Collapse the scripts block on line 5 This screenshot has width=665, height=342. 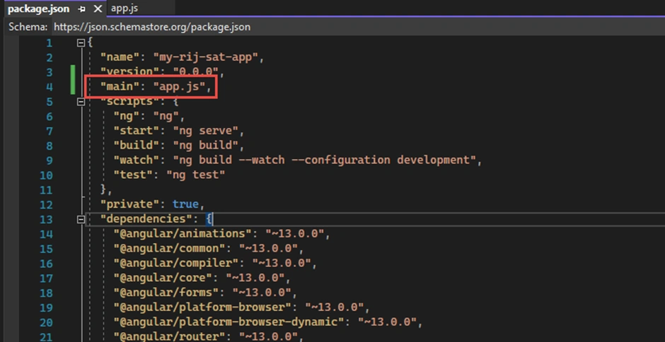[x=81, y=102]
